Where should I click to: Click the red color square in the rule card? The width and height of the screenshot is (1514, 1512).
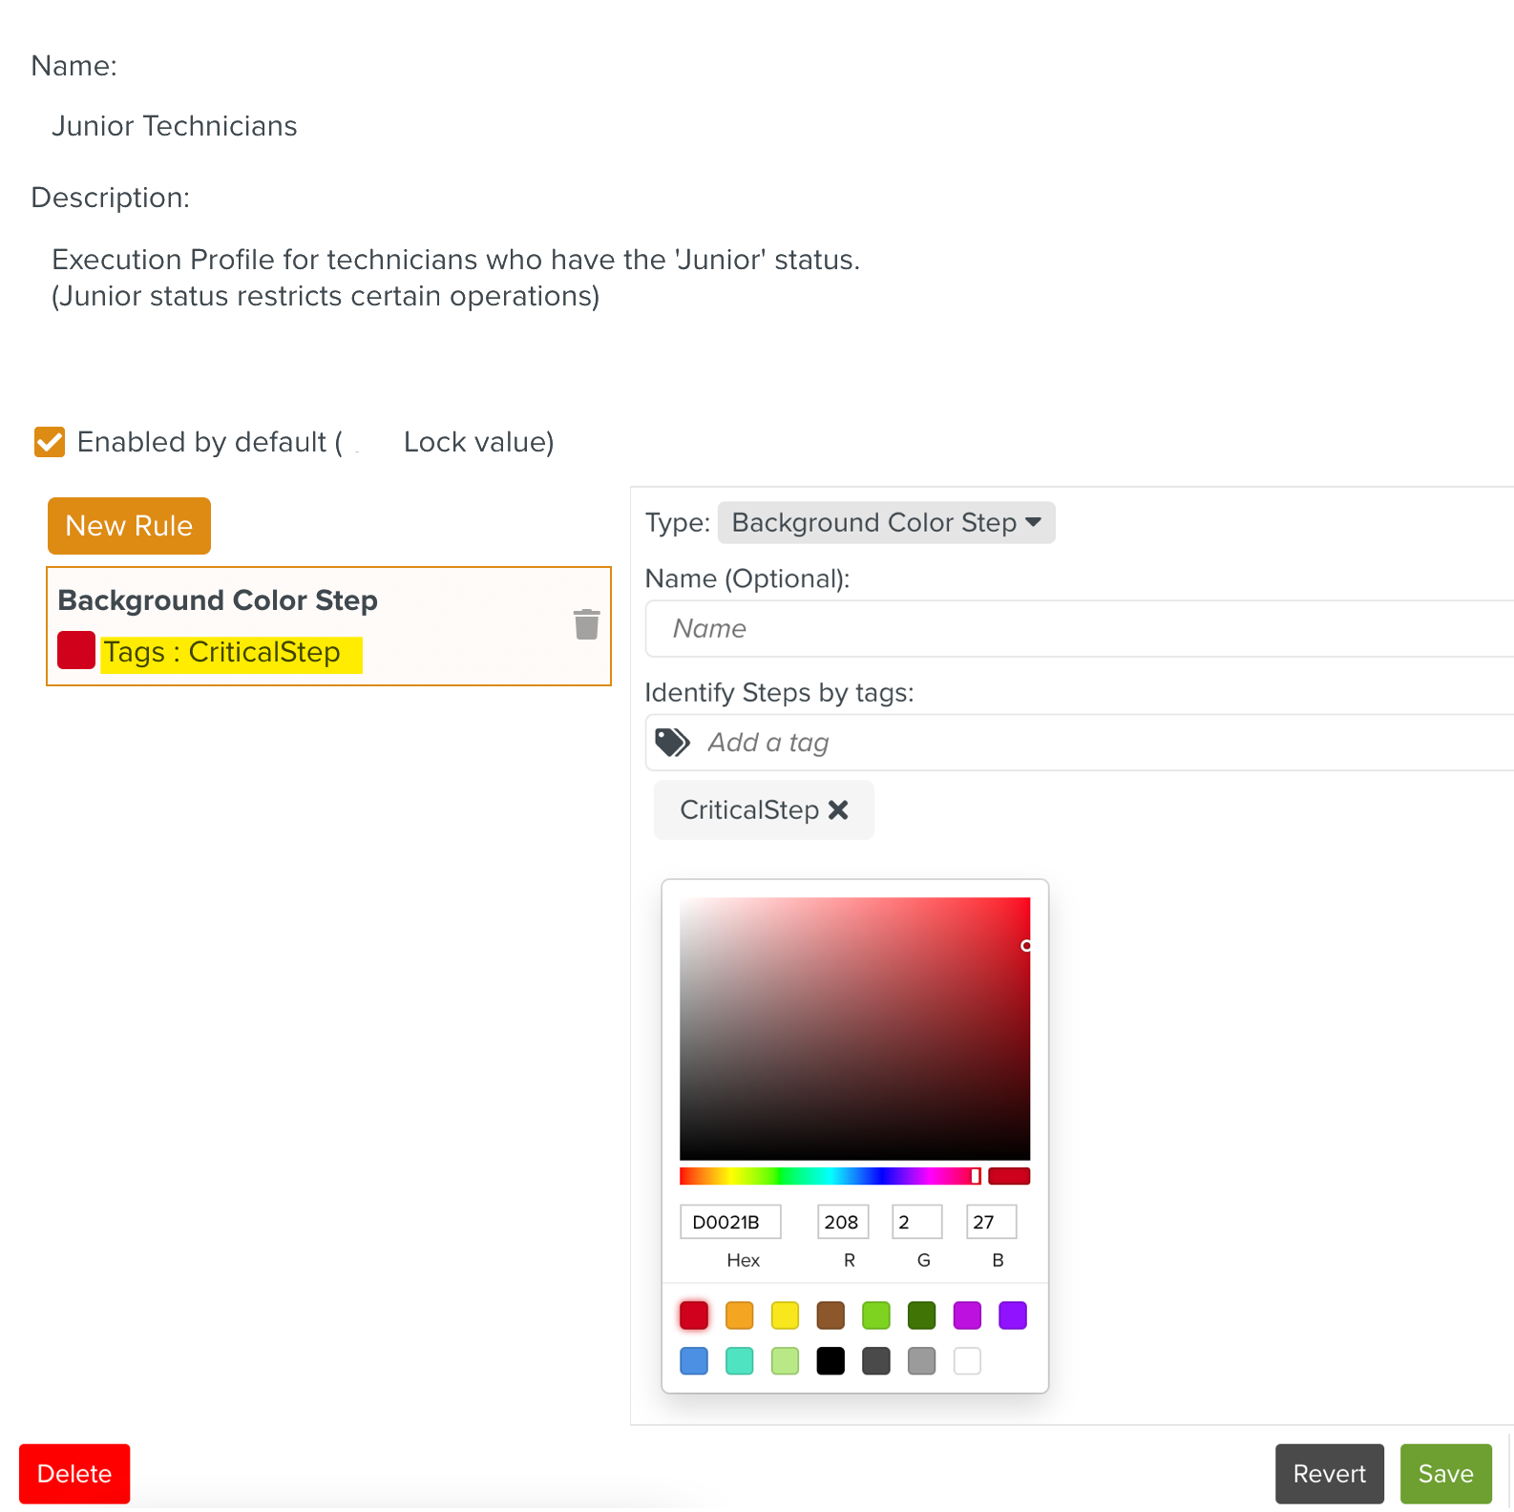[x=76, y=650]
